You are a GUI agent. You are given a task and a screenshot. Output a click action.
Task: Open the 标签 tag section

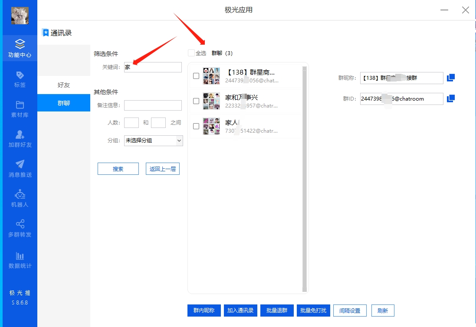coord(20,79)
